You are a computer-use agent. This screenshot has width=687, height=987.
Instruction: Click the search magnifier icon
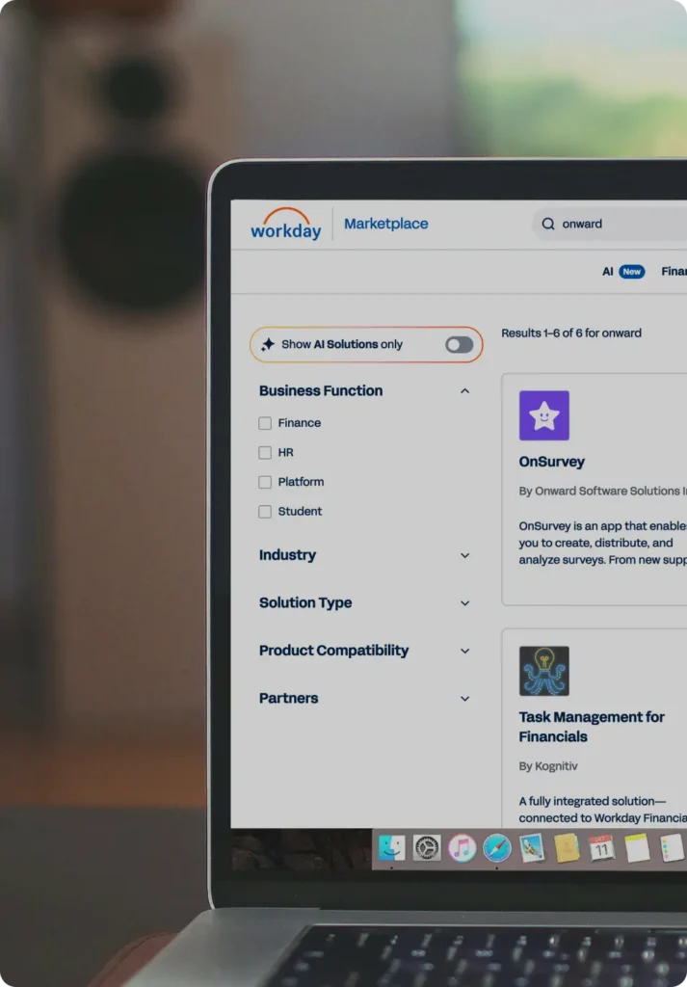point(548,224)
